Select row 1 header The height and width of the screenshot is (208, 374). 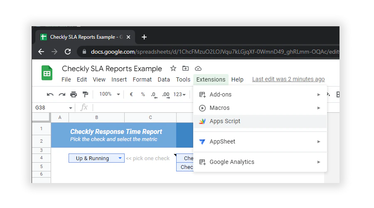pos(41,129)
